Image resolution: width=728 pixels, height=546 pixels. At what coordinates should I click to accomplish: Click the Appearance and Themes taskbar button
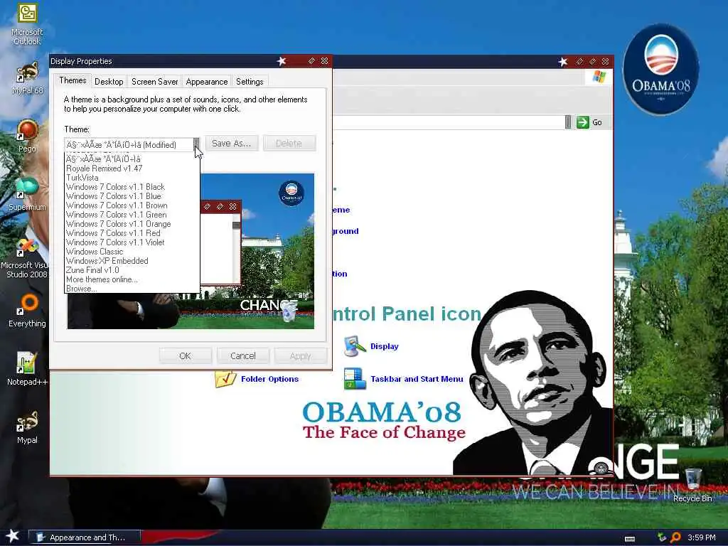(85, 537)
